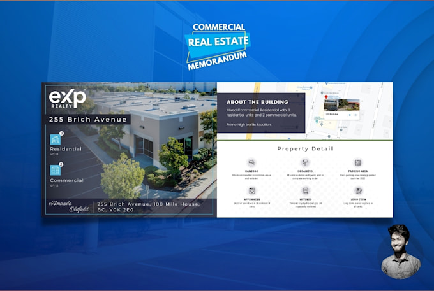Click the Organized paint roller icon
The image size is (434, 291).
coord(305,162)
